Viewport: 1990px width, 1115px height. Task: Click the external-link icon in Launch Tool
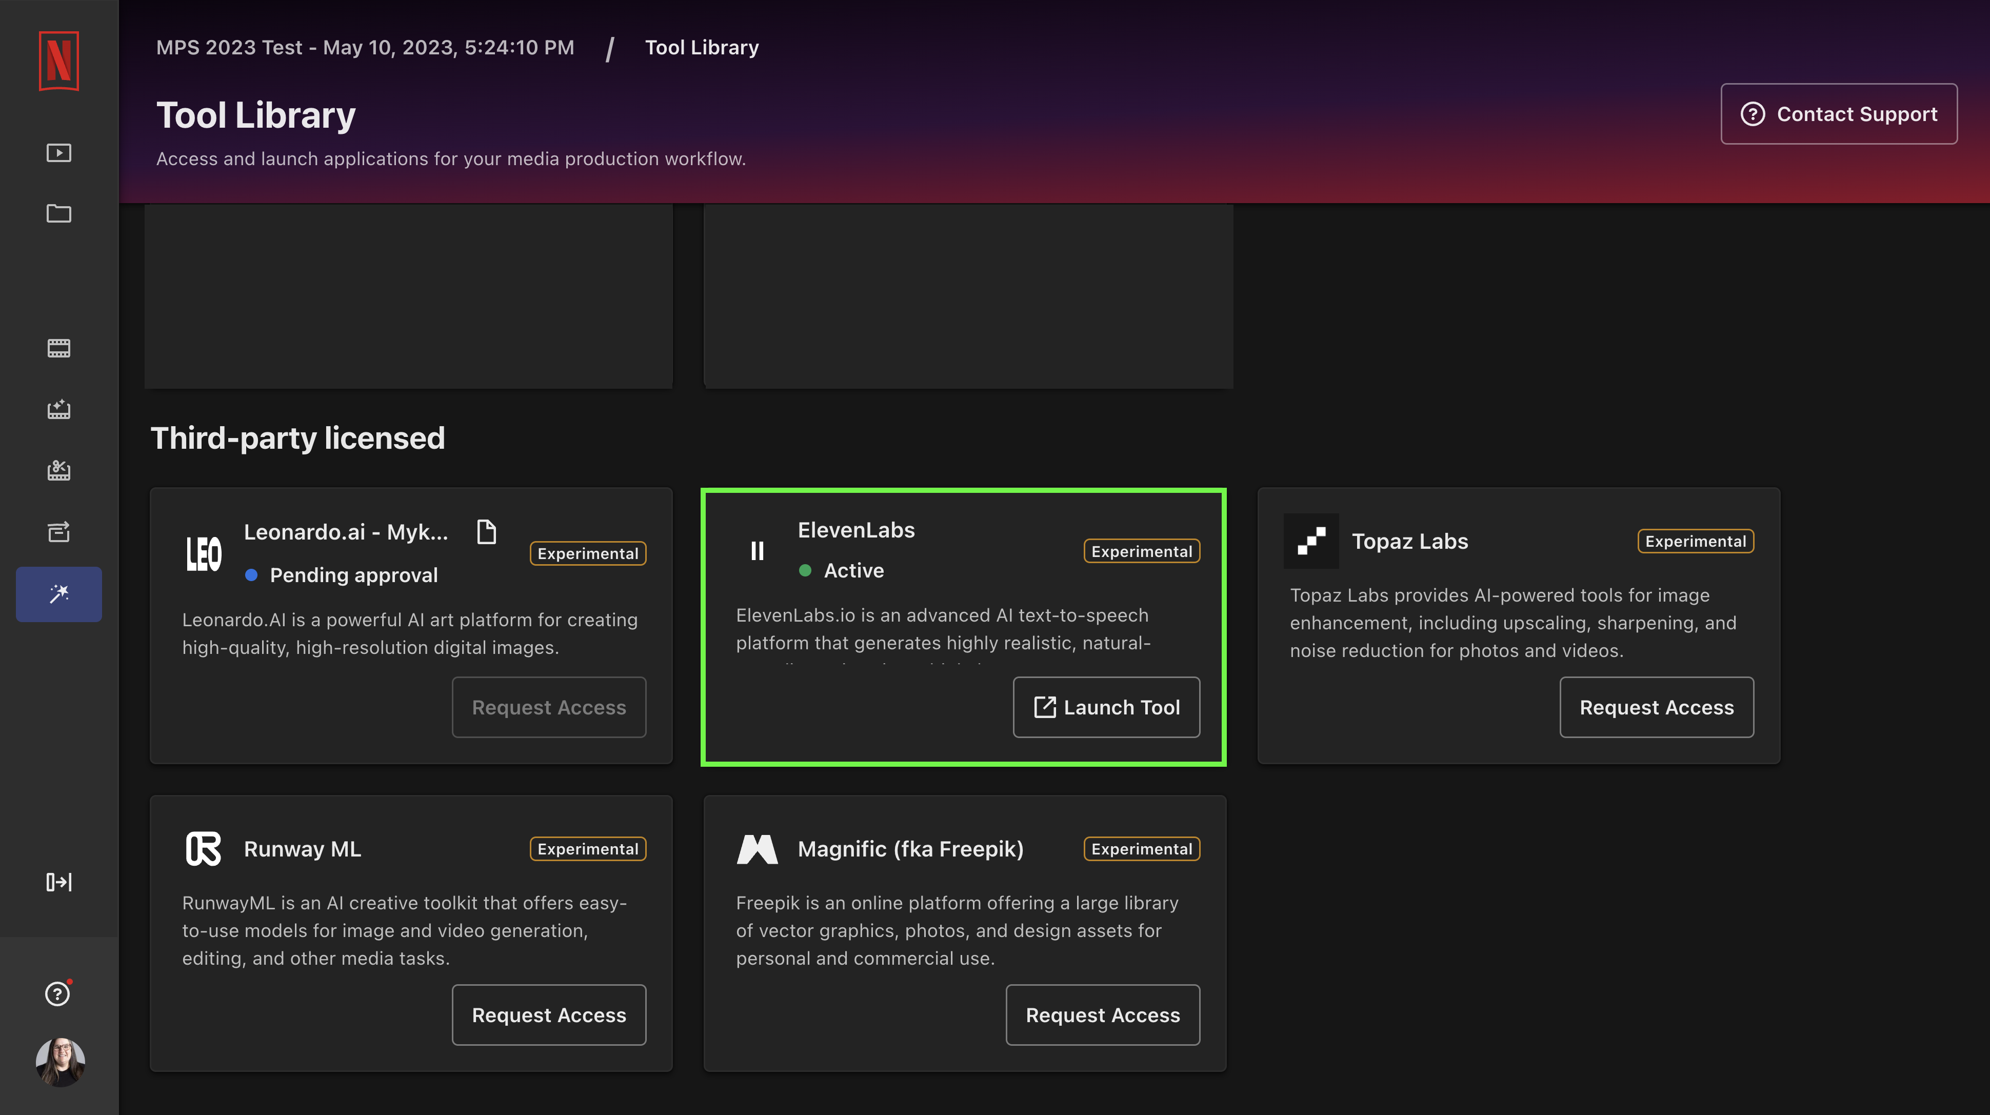point(1044,707)
